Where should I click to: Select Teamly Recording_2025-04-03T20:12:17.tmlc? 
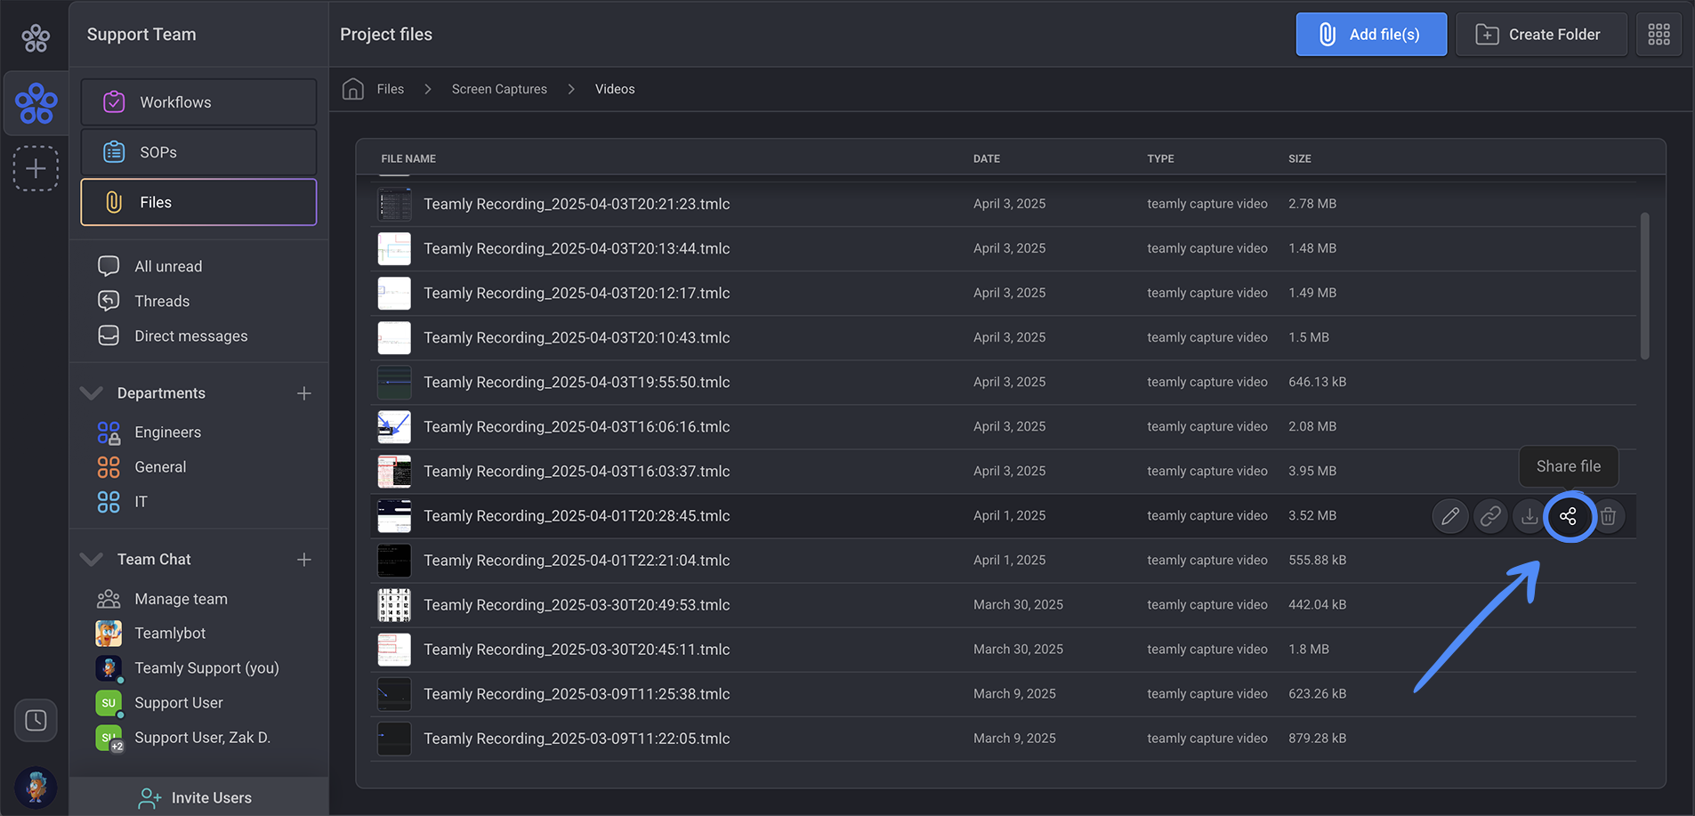577,293
